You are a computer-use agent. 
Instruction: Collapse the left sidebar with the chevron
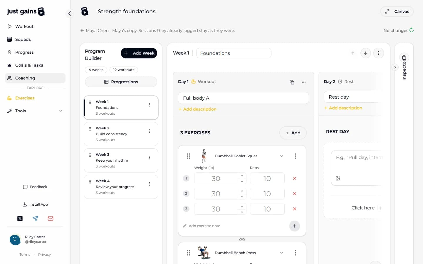click(x=70, y=13)
